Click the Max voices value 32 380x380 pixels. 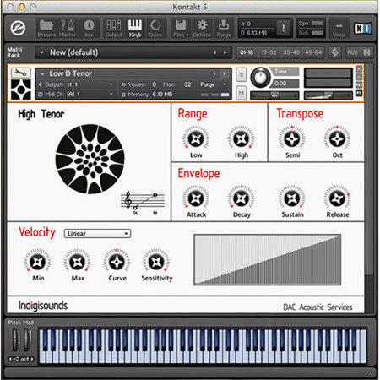point(187,84)
